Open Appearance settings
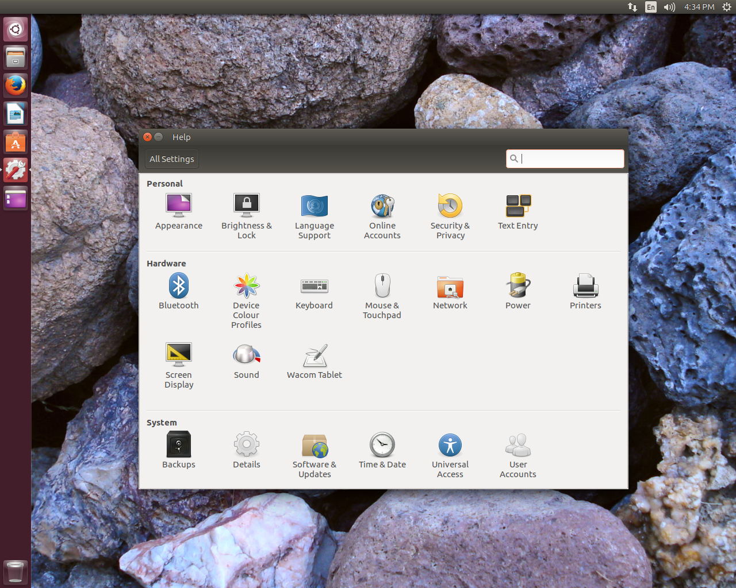 pyautogui.click(x=179, y=212)
